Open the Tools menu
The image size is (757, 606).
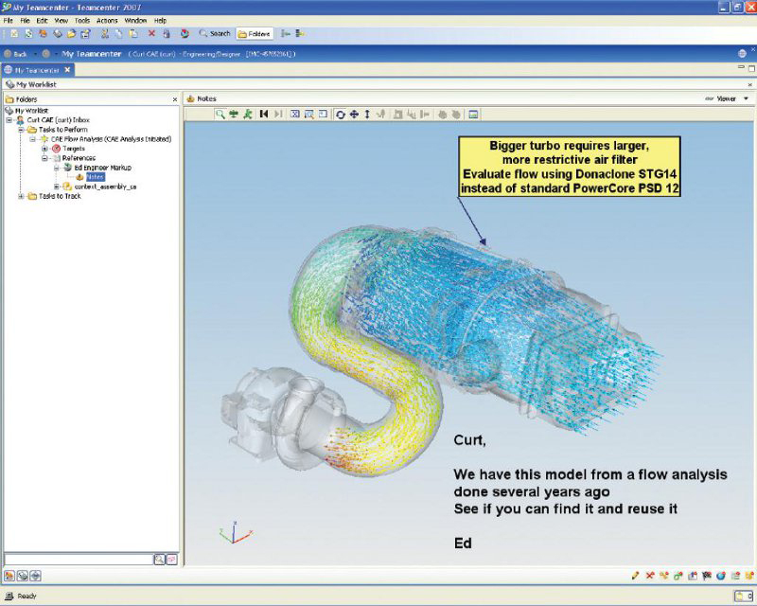pos(82,21)
